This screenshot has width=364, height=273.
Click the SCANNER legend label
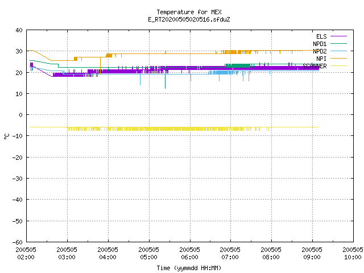tap(315, 66)
